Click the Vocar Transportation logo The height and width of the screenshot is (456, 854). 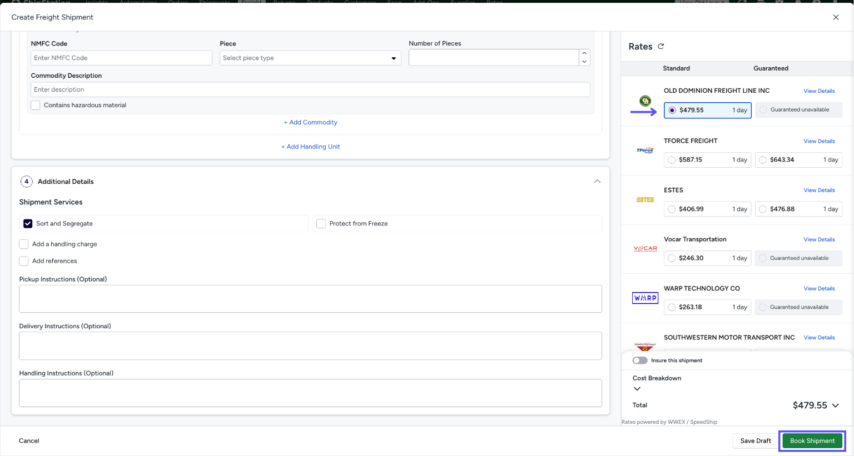[x=645, y=249]
